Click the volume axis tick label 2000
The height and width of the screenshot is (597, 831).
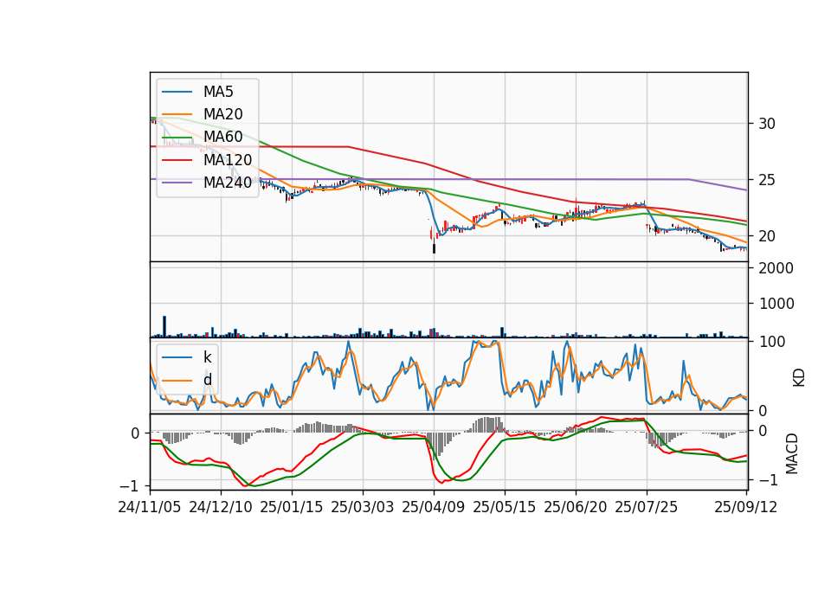tap(776, 268)
